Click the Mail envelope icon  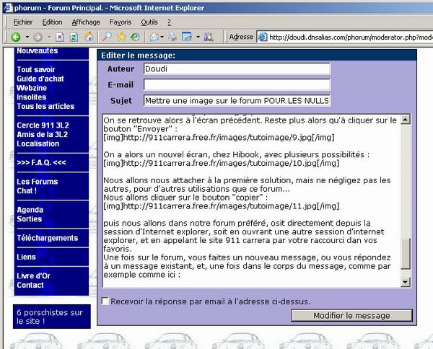point(154,37)
